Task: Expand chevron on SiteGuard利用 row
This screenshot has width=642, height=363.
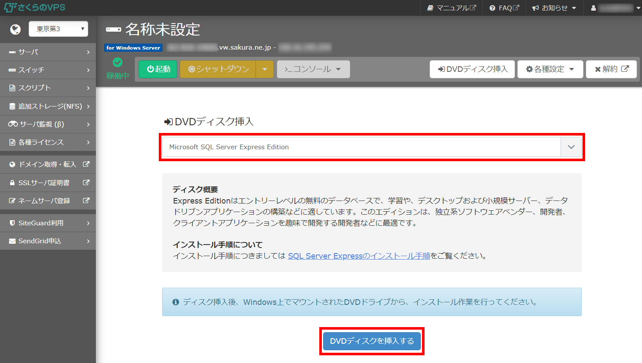Action: pos(88,223)
